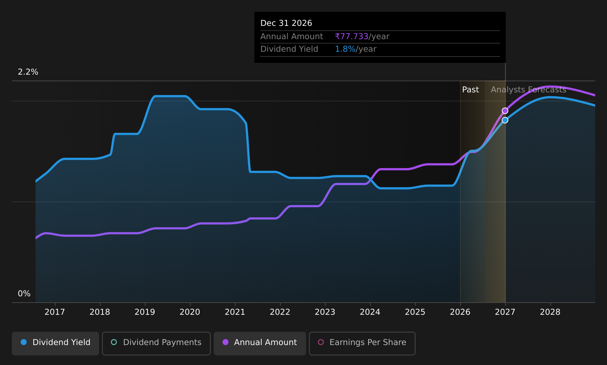Click the 2026 x-axis label
The width and height of the screenshot is (607, 365).
click(x=460, y=312)
